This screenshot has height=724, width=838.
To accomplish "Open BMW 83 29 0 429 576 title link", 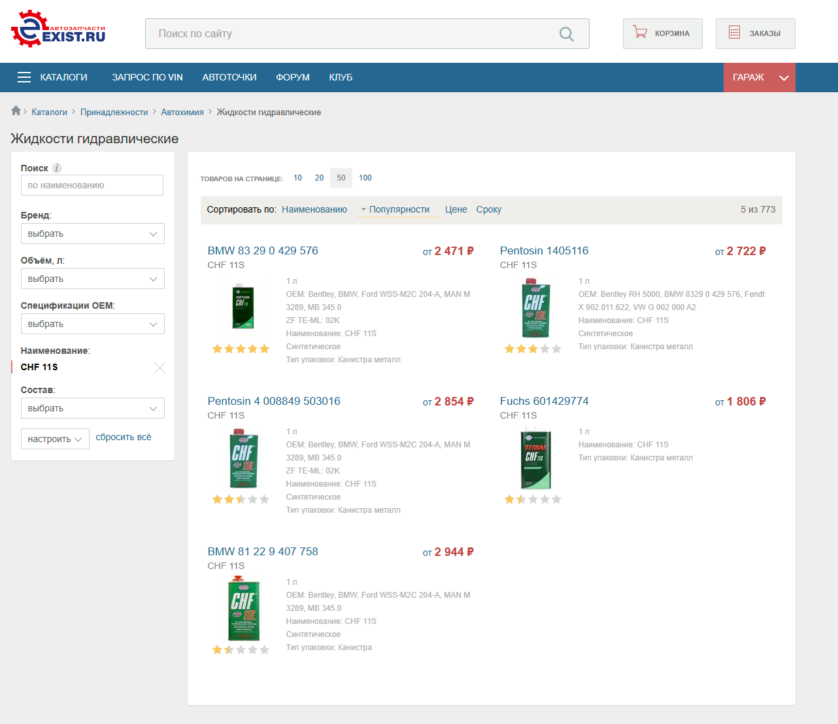I will (x=263, y=250).
